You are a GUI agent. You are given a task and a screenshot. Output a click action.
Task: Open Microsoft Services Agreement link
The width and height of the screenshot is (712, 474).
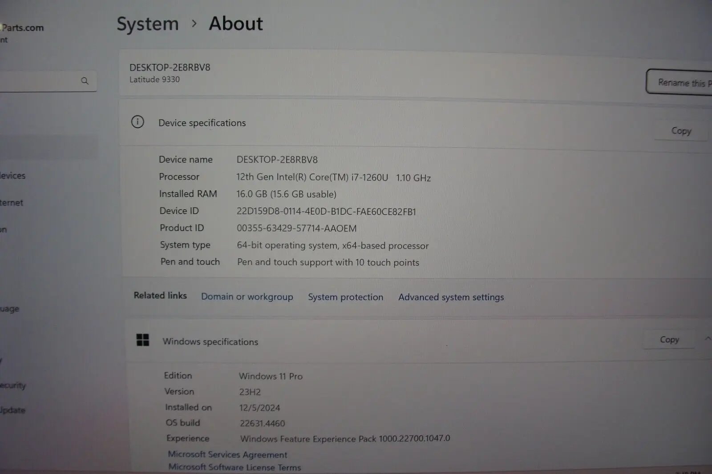coord(227,454)
